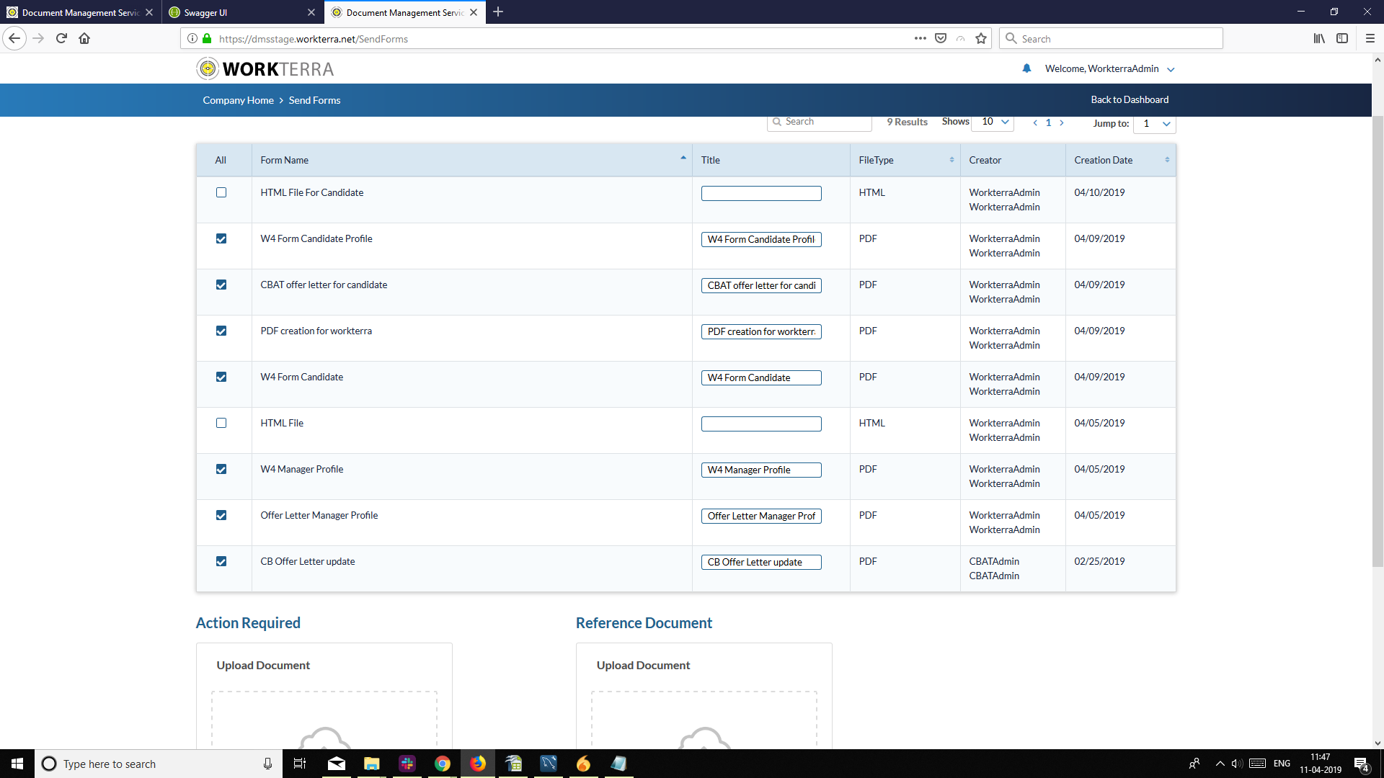Image resolution: width=1384 pixels, height=778 pixels.
Task: Sort table by Creation Date arrows
Action: (x=1167, y=160)
